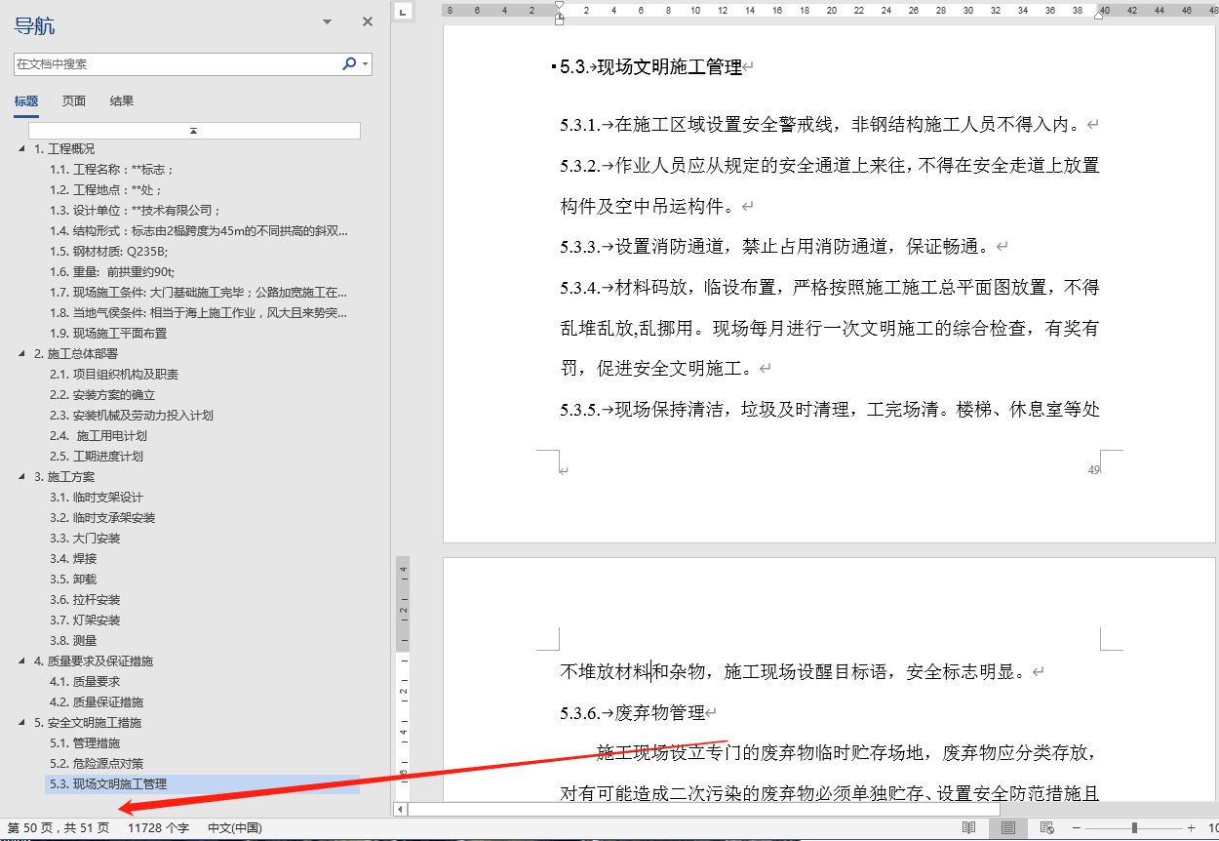Switch to the 页面 tab in the navigation pane
Image resolution: width=1219 pixels, height=841 pixels.
point(73,100)
